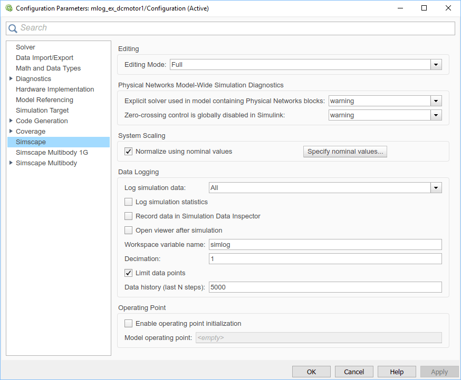Open Explicit solver diagnostics dropdown

click(x=436, y=101)
